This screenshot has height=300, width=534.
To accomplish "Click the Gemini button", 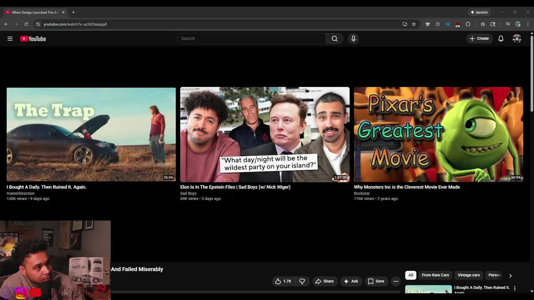I will 479,12.
